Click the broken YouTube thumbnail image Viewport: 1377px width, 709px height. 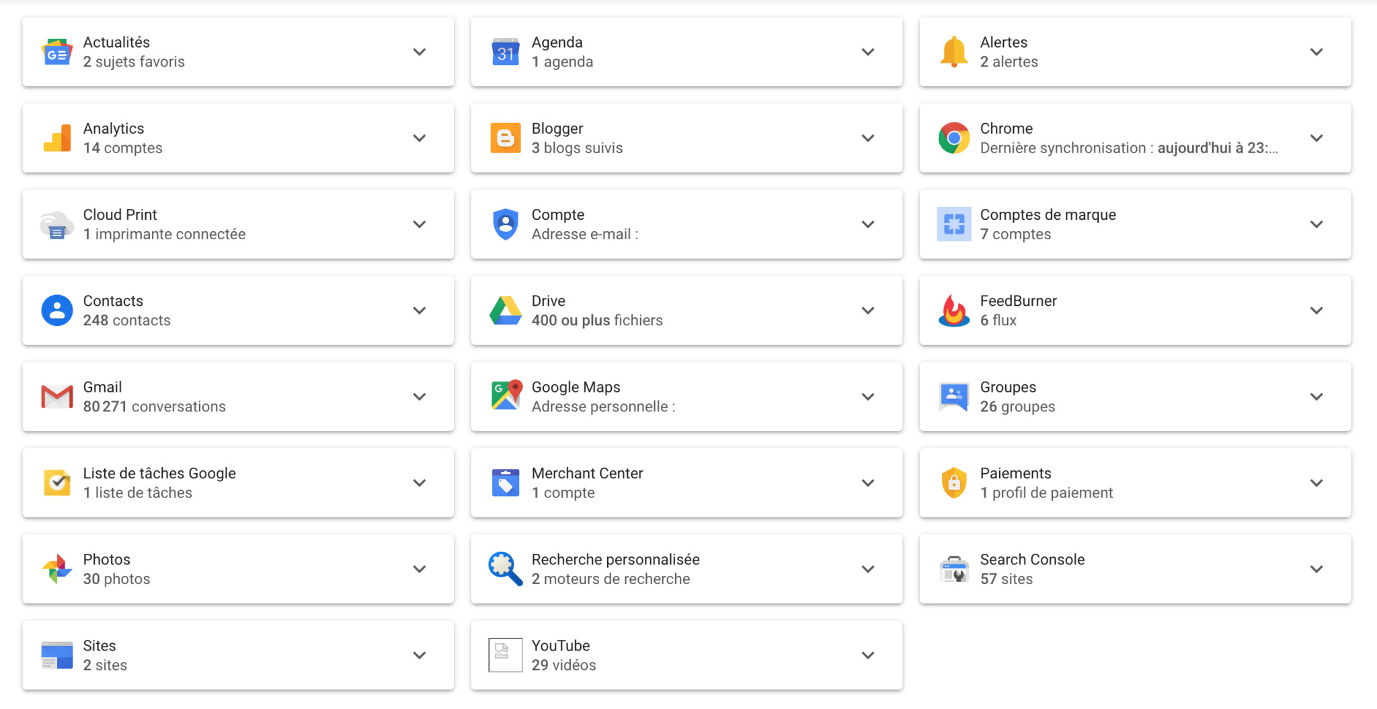[x=505, y=655]
